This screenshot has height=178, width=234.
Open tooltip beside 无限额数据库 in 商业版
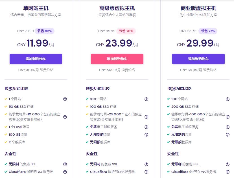pyautogui.click(x=228, y=142)
